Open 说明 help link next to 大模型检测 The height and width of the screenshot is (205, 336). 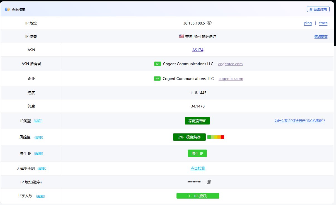tap(41, 169)
